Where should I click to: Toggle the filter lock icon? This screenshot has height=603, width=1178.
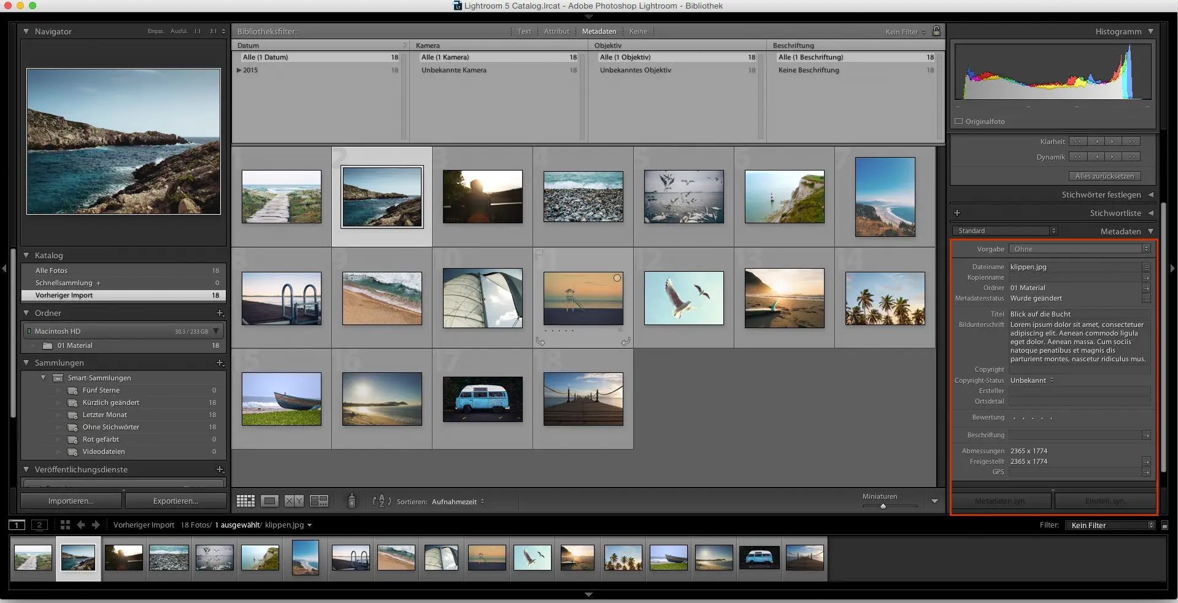coord(937,31)
